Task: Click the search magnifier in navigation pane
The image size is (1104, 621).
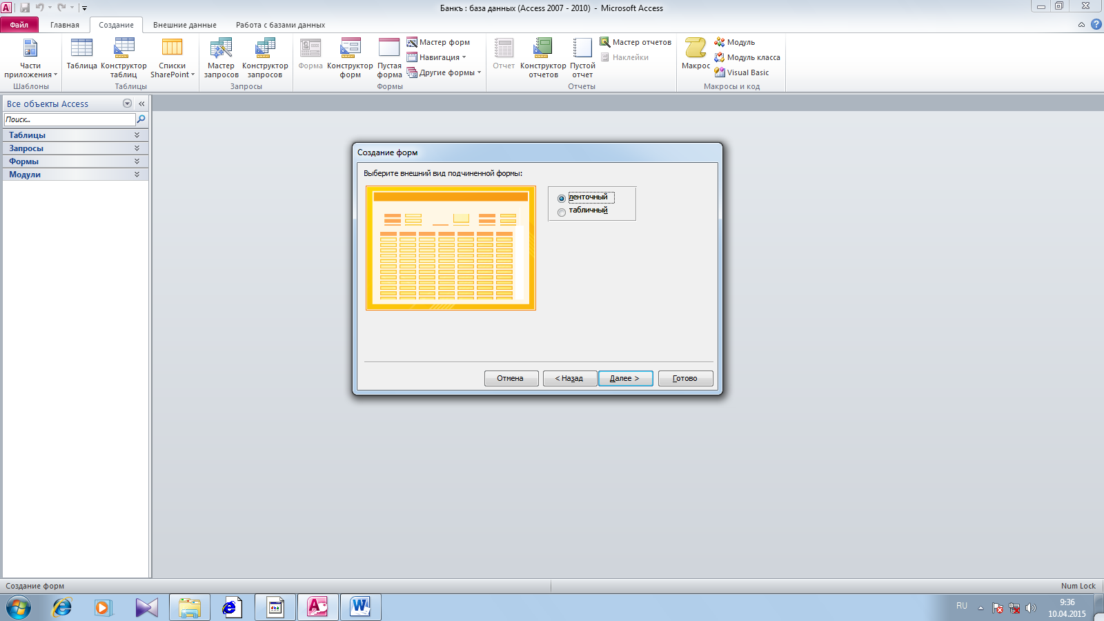Action: click(141, 119)
